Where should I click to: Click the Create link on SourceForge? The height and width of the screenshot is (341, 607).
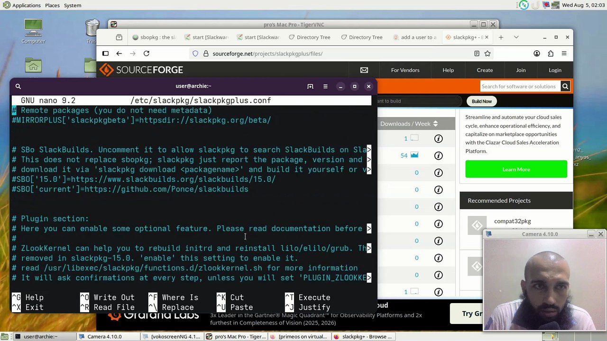coord(485,70)
